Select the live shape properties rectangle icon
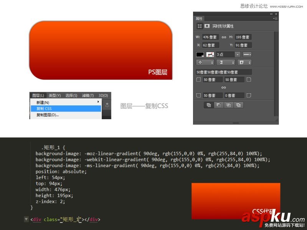Viewport: 307px width, 230px height. [x=199, y=26]
